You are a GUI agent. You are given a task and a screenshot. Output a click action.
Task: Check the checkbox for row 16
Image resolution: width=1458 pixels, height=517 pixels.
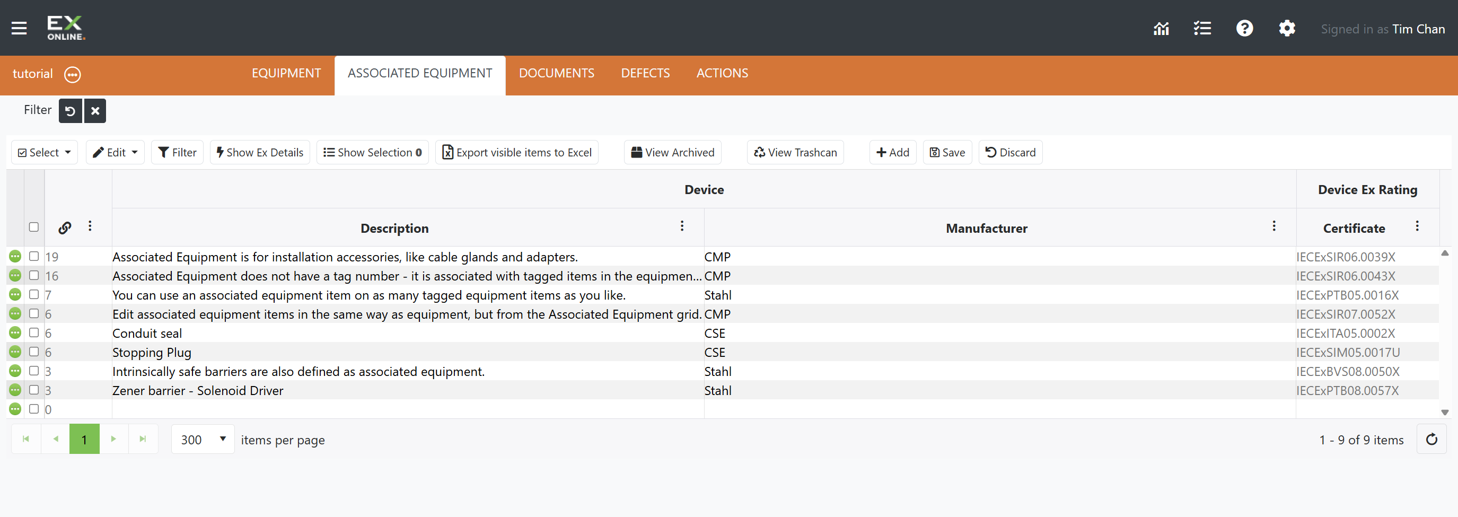point(34,276)
